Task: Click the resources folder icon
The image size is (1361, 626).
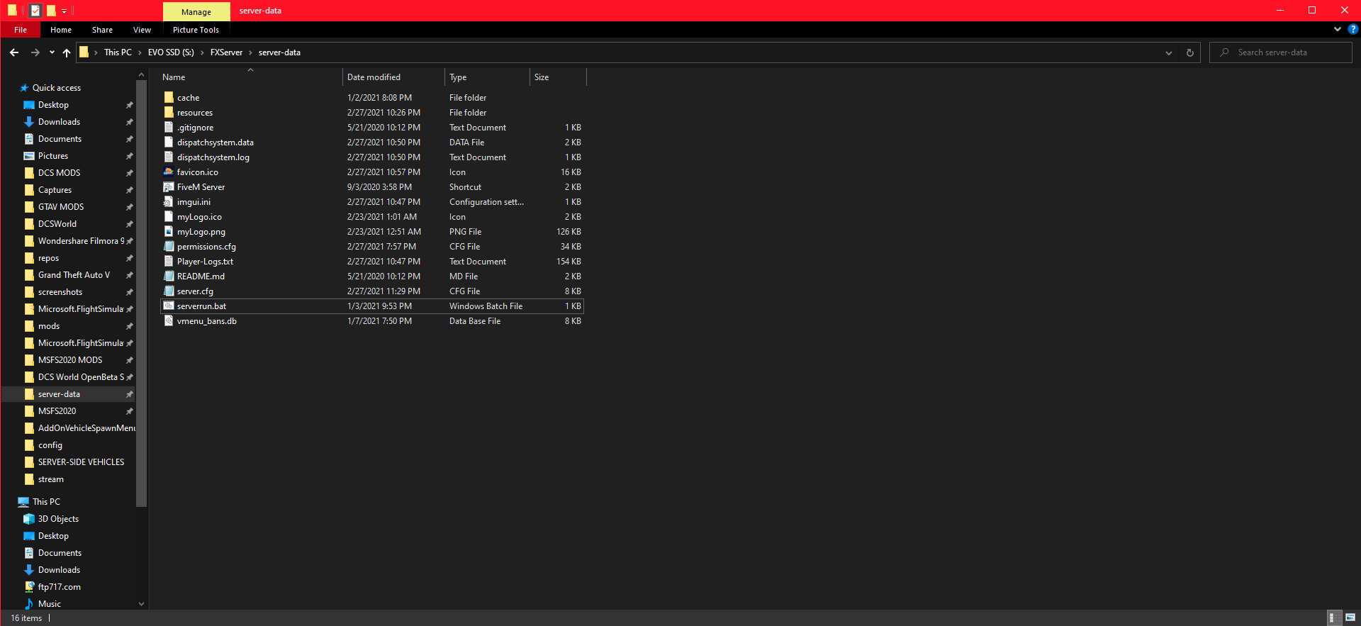Action: [169, 113]
